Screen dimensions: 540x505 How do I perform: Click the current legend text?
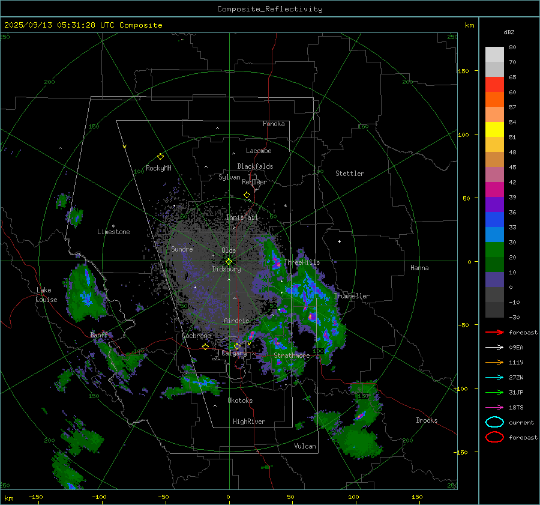tap(521, 423)
